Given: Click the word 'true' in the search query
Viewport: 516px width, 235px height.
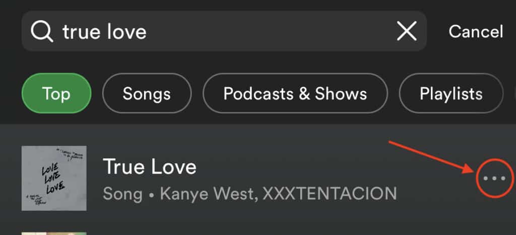Looking at the screenshot, I should coord(82,32).
